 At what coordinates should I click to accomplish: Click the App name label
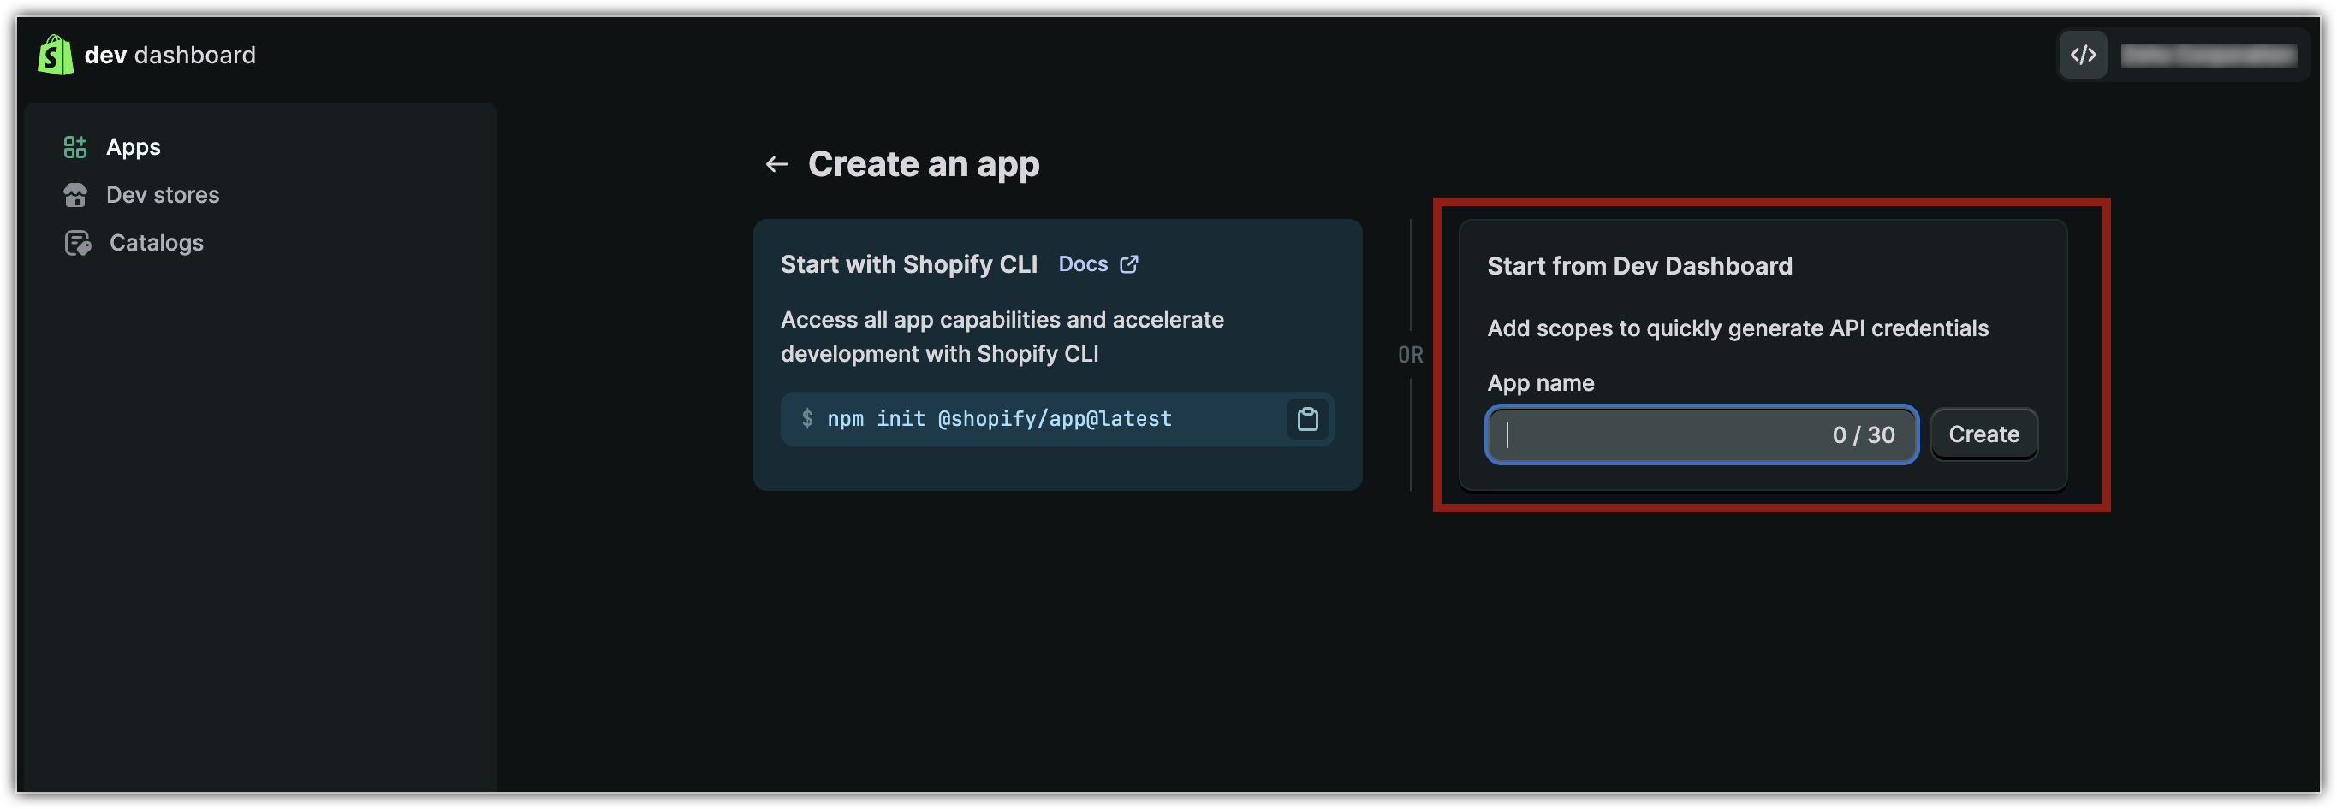1541,383
